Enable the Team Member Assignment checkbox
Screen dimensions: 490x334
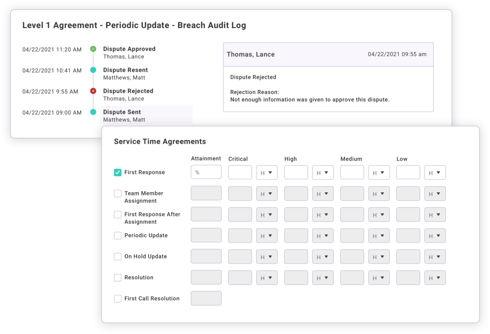(x=118, y=193)
